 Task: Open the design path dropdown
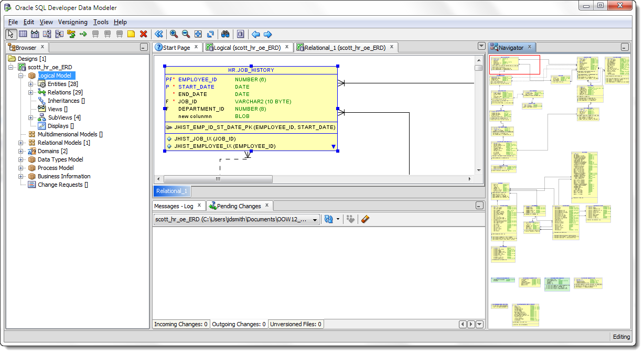tap(315, 220)
